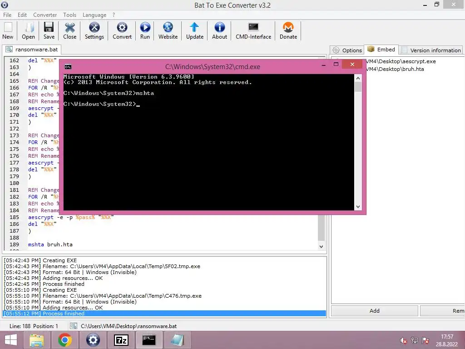
Task: Open the About info icon
Action: click(x=219, y=31)
